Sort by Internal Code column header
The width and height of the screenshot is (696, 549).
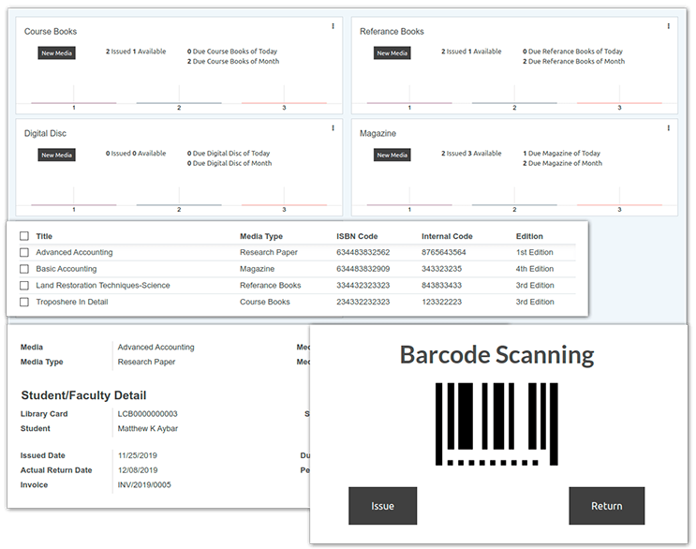pyautogui.click(x=447, y=236)
